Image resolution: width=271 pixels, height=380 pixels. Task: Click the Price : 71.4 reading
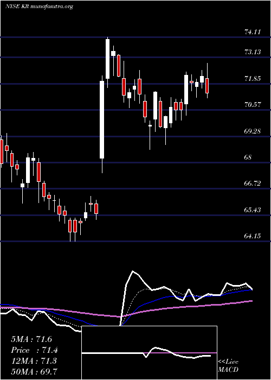(x=34, y=350)
